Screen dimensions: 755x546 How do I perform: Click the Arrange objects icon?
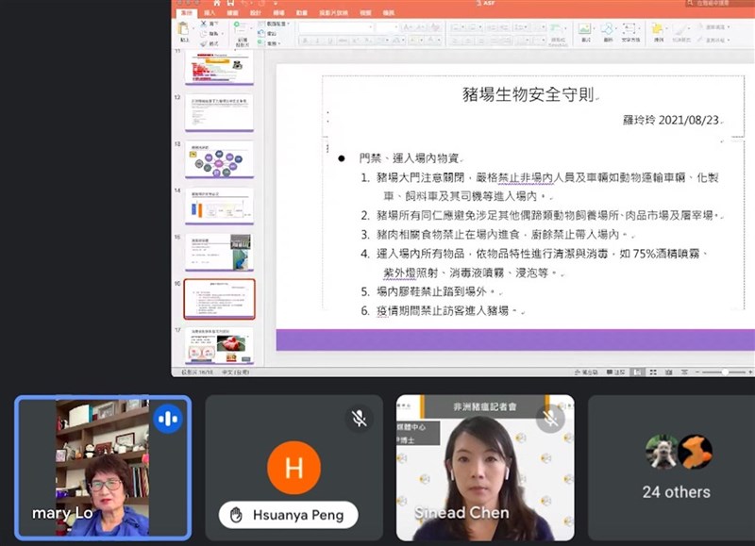[x=657, y=29]
